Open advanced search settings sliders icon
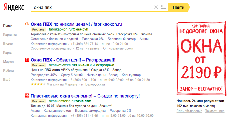Viewport: 234px width, 122px height. (164, 7)
